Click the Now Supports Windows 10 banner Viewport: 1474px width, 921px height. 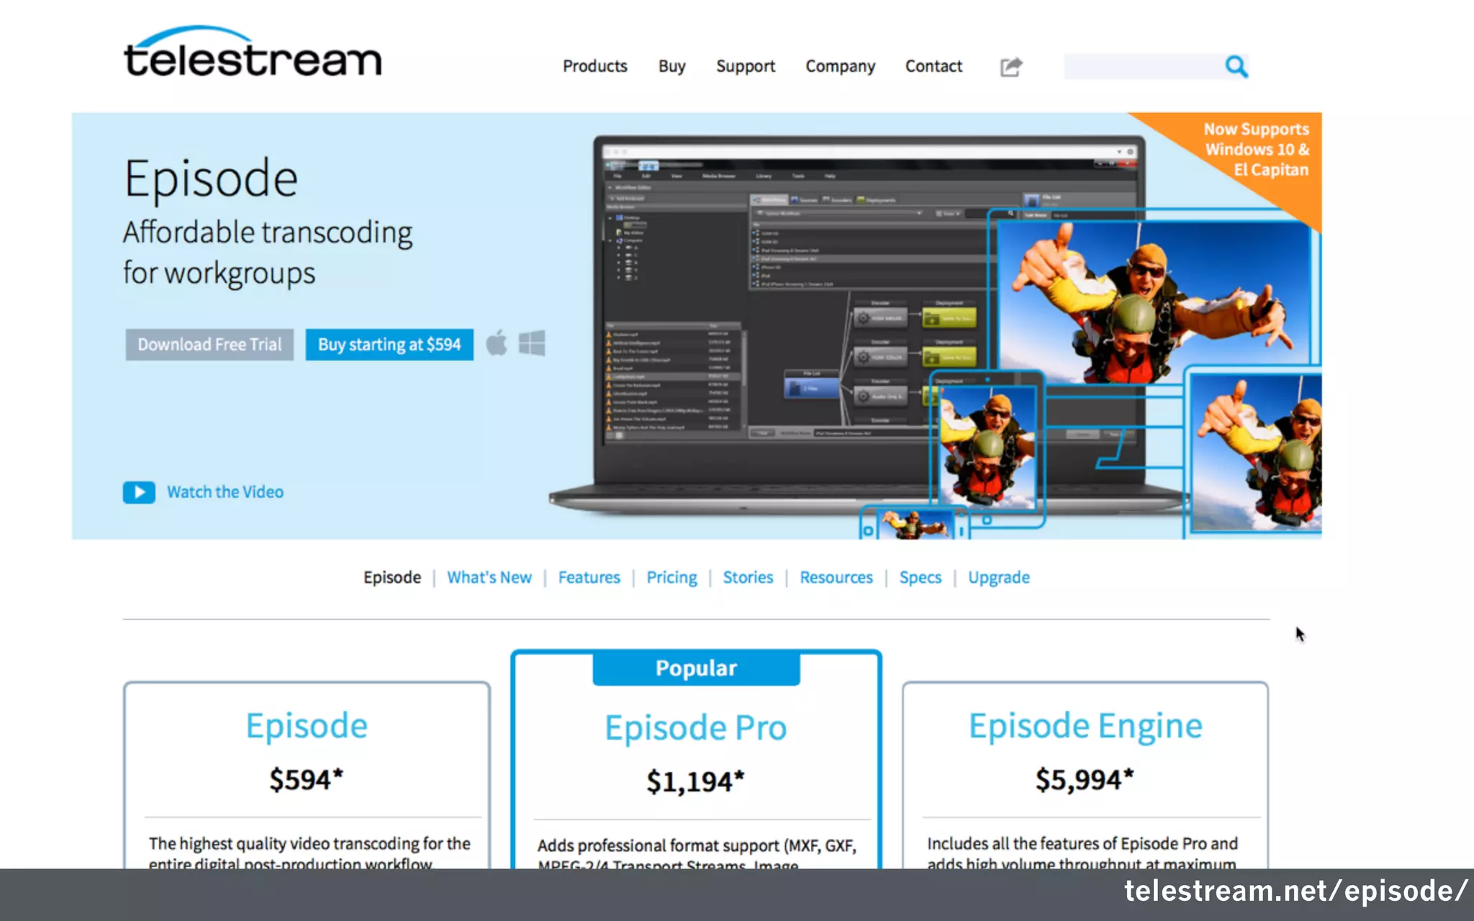pos(1257,150)
